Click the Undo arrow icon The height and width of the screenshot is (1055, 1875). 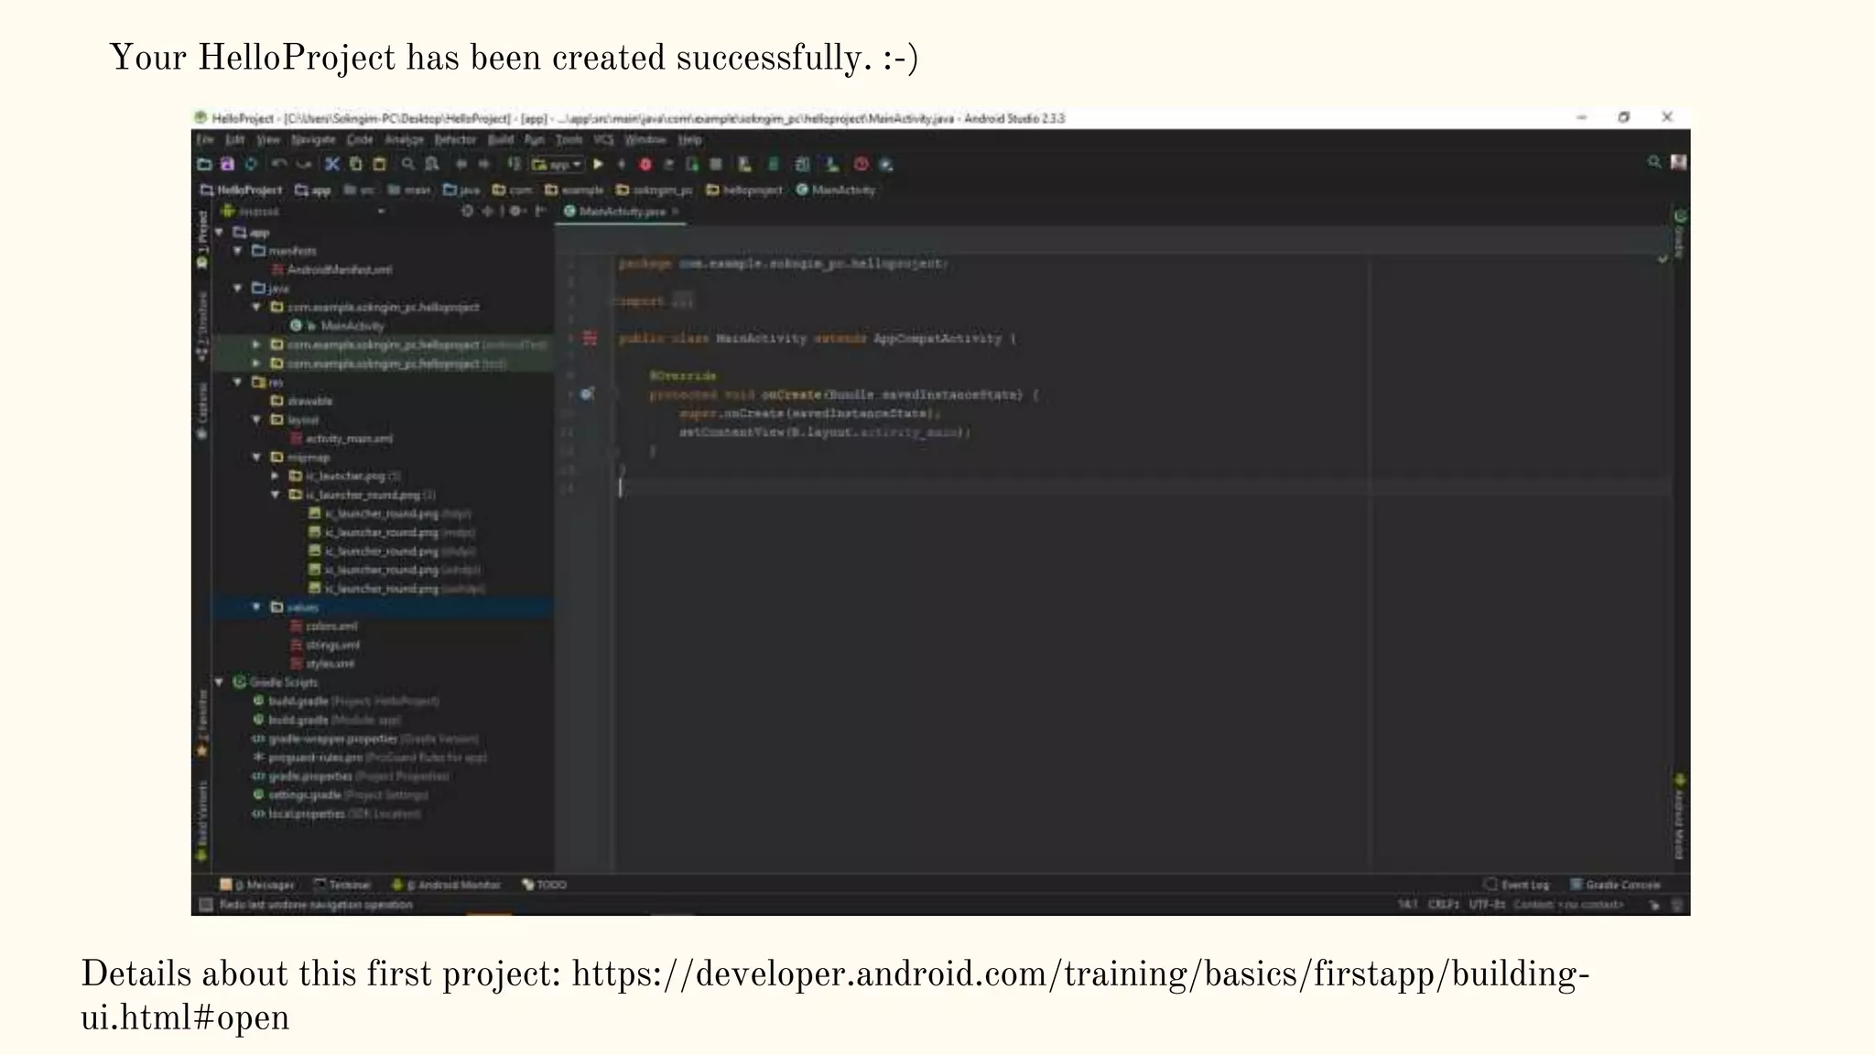pos(279,165)
